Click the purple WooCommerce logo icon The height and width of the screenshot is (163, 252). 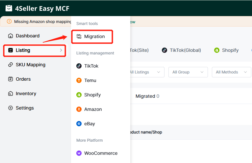point(79,153)
